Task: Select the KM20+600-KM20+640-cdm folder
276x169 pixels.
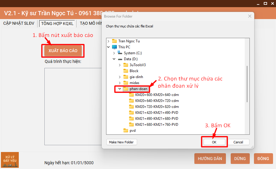Action: 157,95
